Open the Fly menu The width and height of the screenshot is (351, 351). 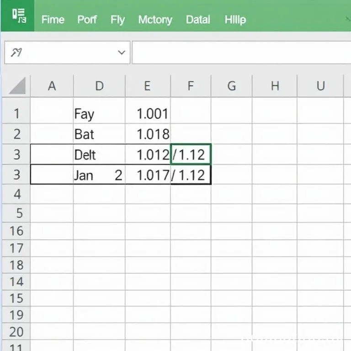117,20
